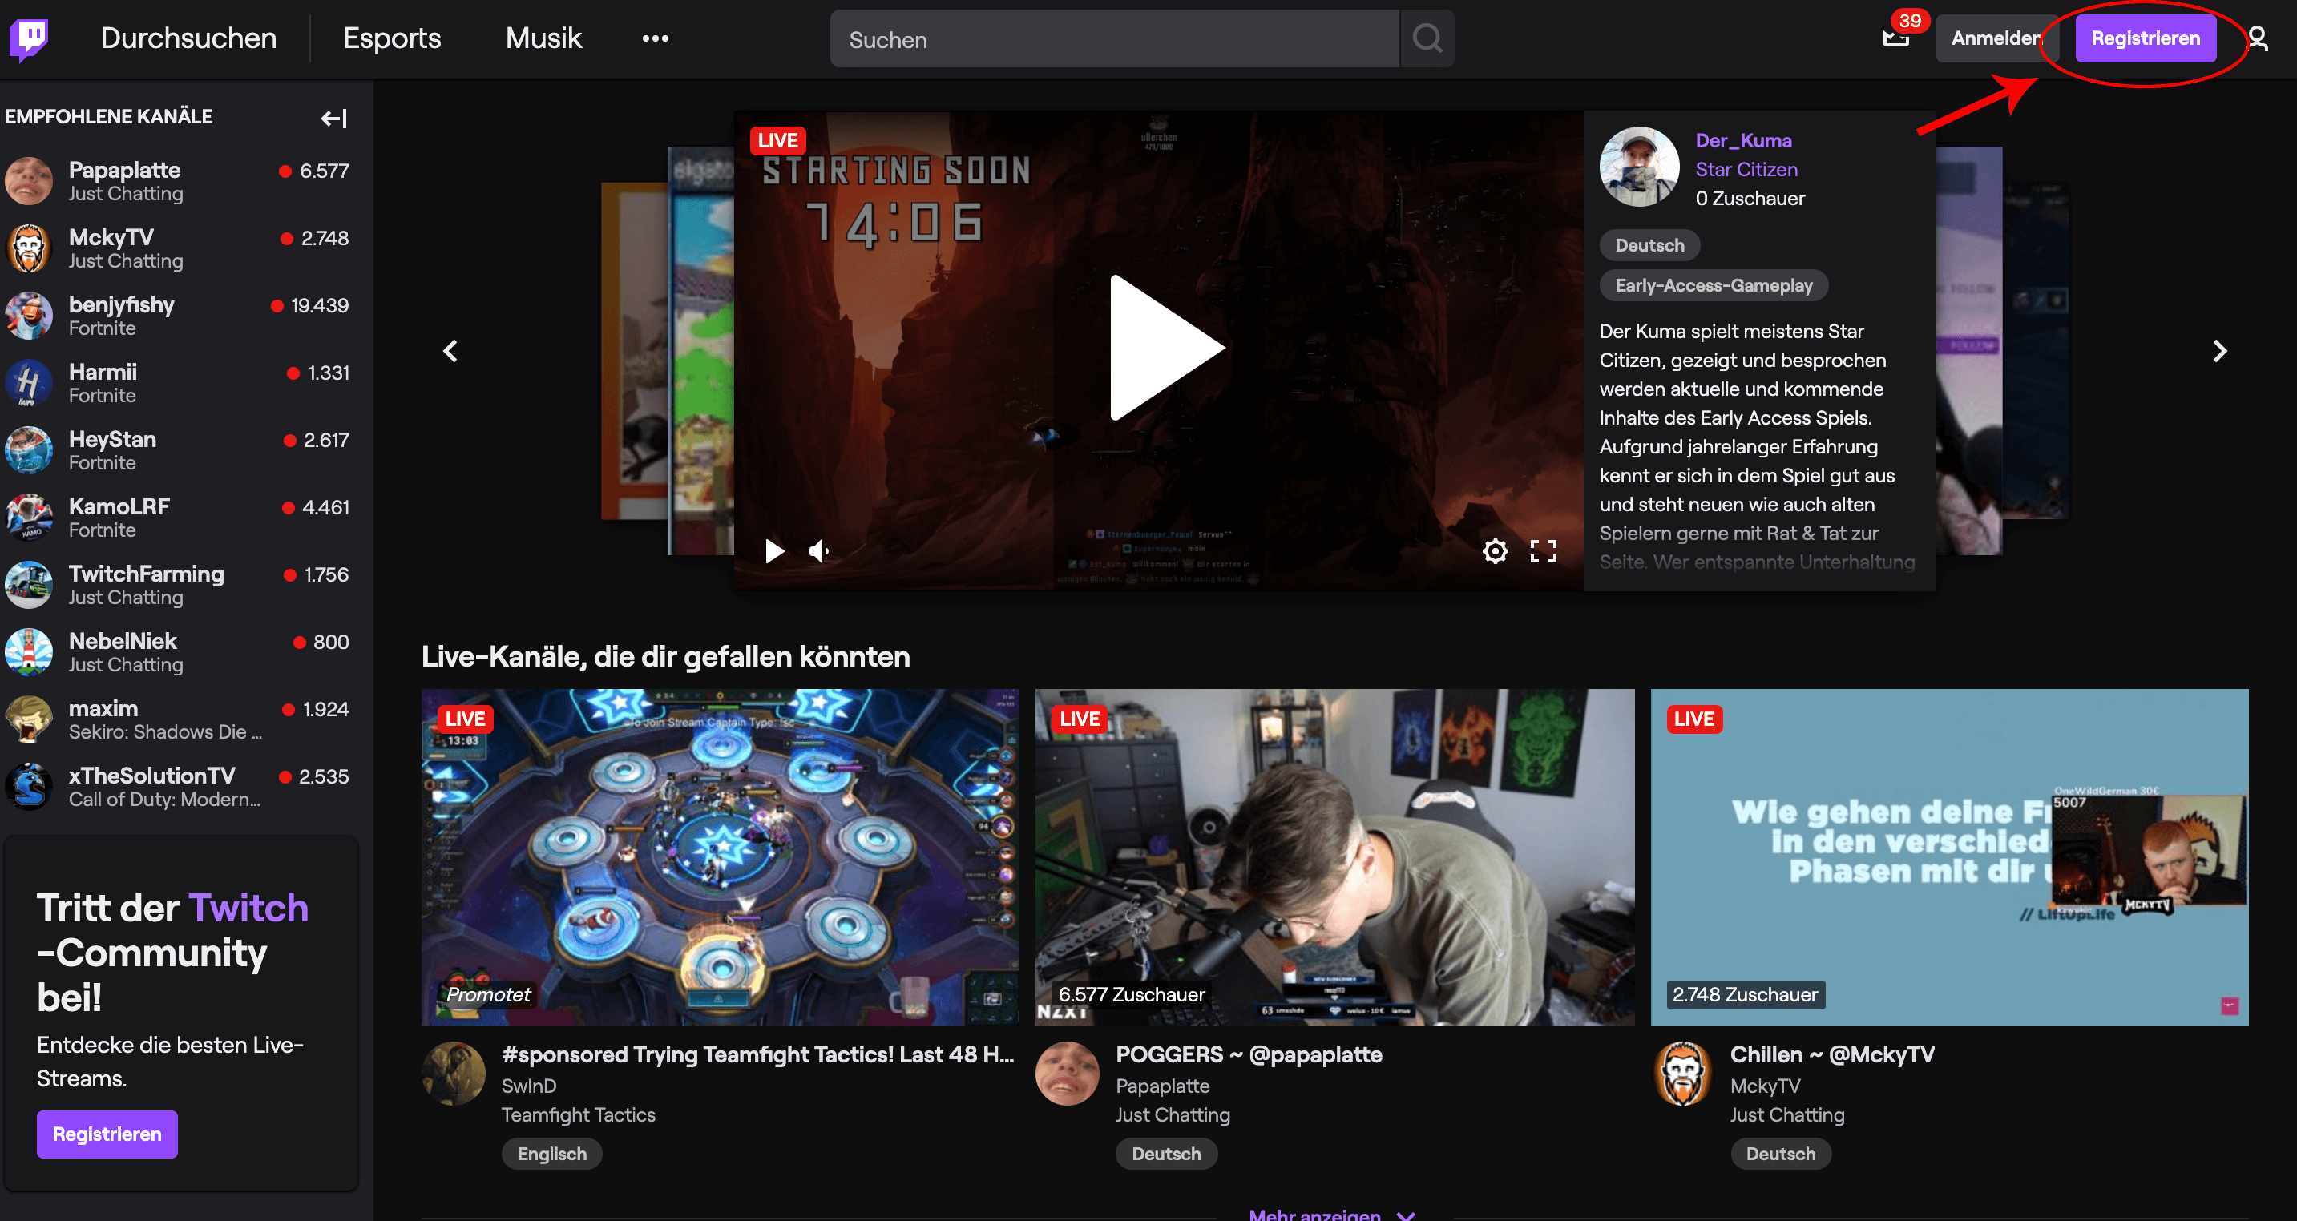Mute the featured stream volume
The height and width of the screenshot is (1221, 2297).
[819, 552]
